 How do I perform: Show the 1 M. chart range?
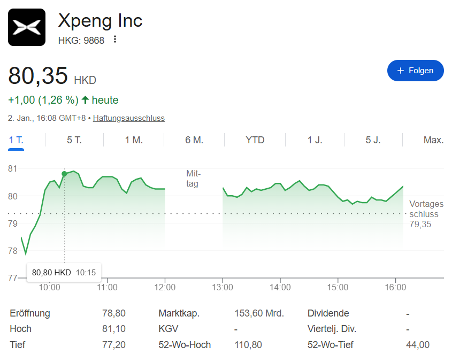[x=134, y=140]
